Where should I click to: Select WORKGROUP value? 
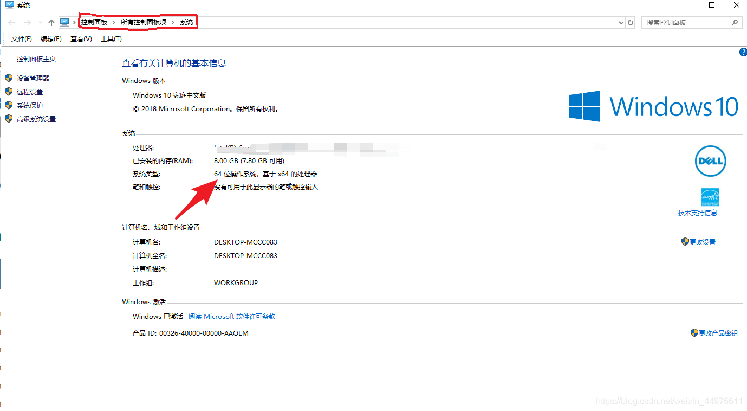(236, 283)
